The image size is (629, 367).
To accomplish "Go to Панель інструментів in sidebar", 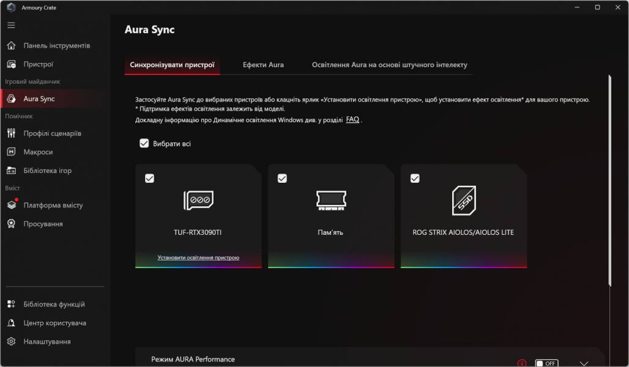I will point(55,45).
